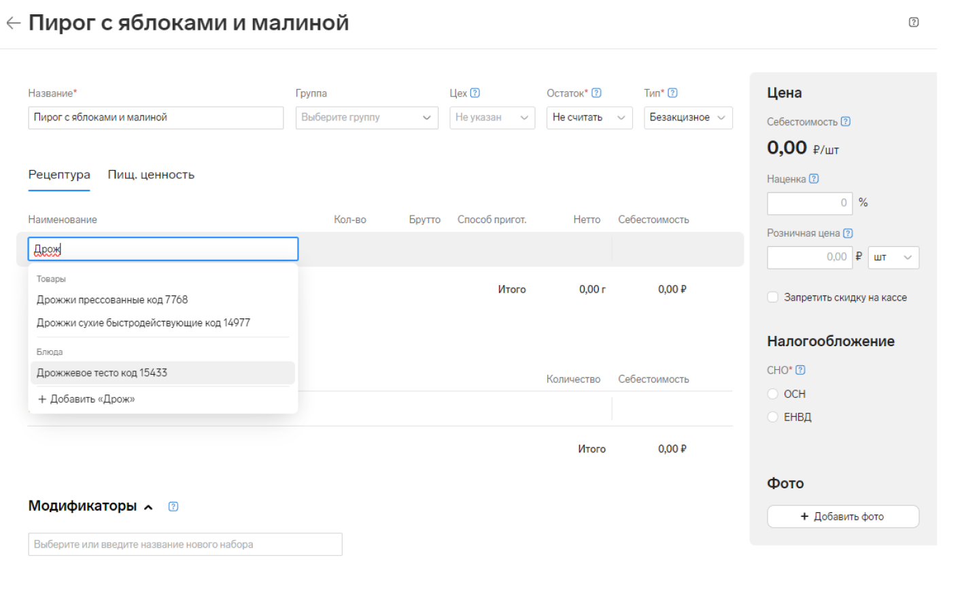This screenshot has width=964, height=589.
Task: Switch to the Пищ. ценность tab
Action: (151, 175)
